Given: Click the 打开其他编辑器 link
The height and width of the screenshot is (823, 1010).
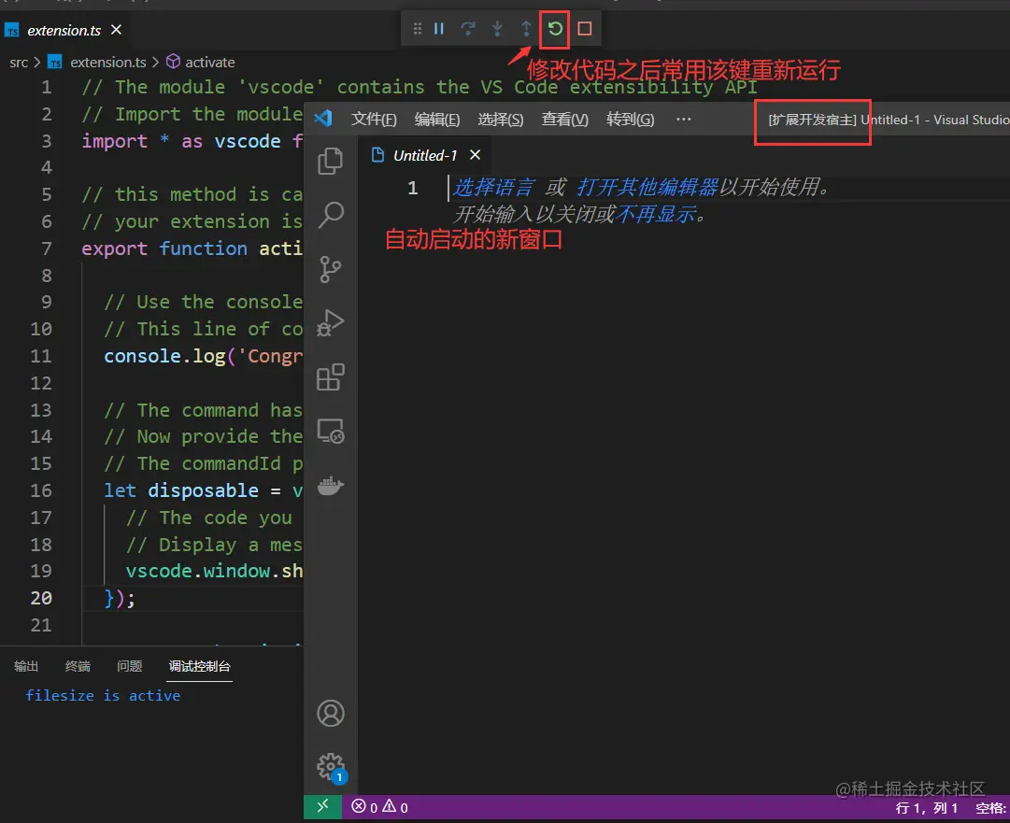Looking at the screenshot, I should (647, 188).
